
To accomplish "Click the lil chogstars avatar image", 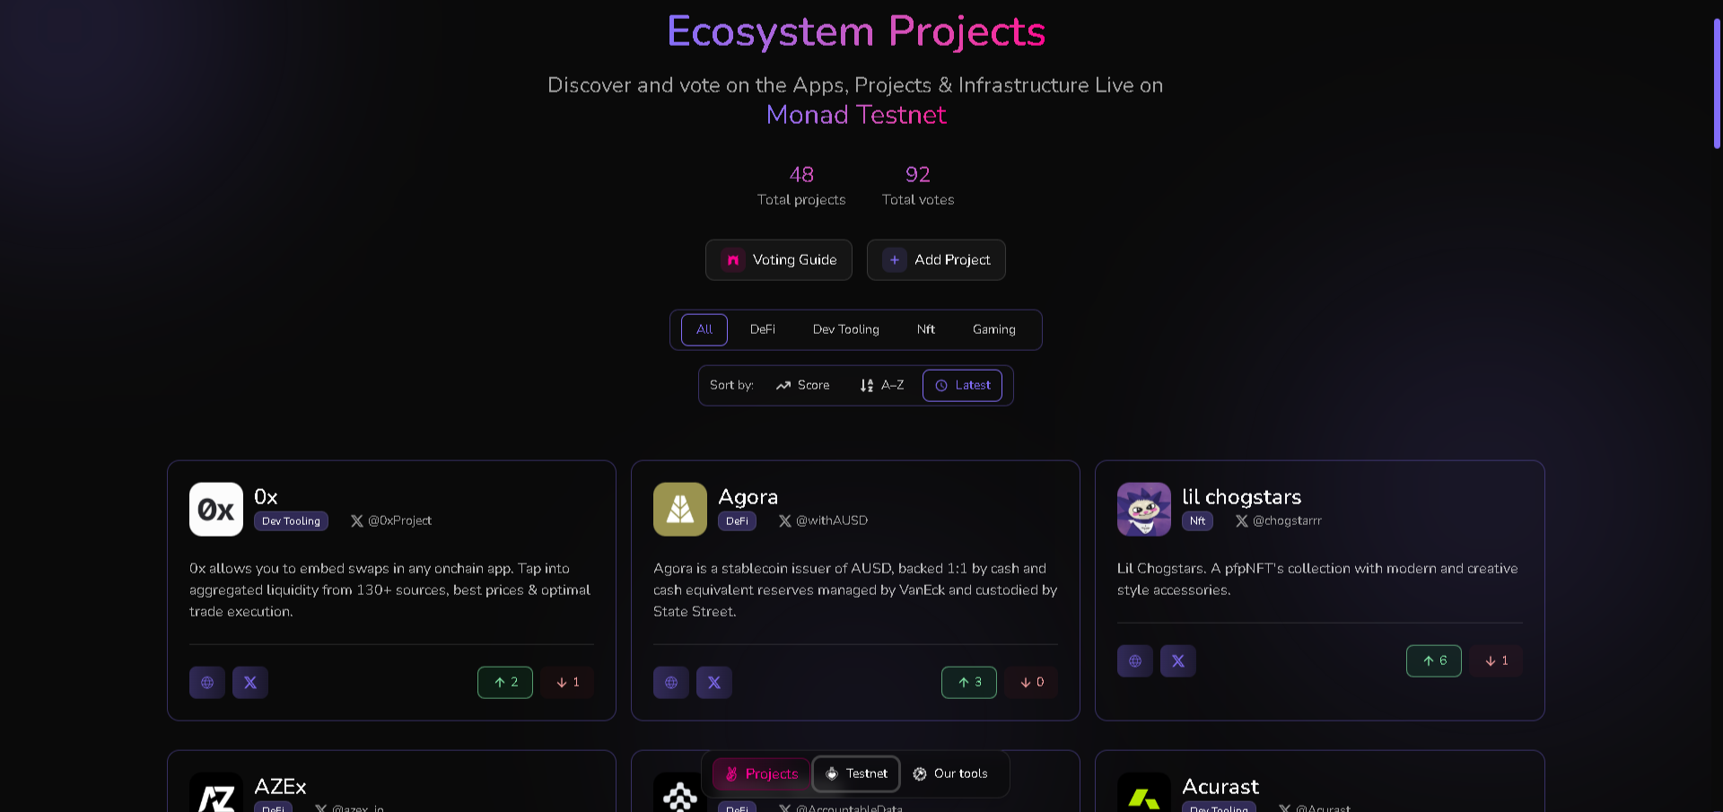I will [1144, 510].
